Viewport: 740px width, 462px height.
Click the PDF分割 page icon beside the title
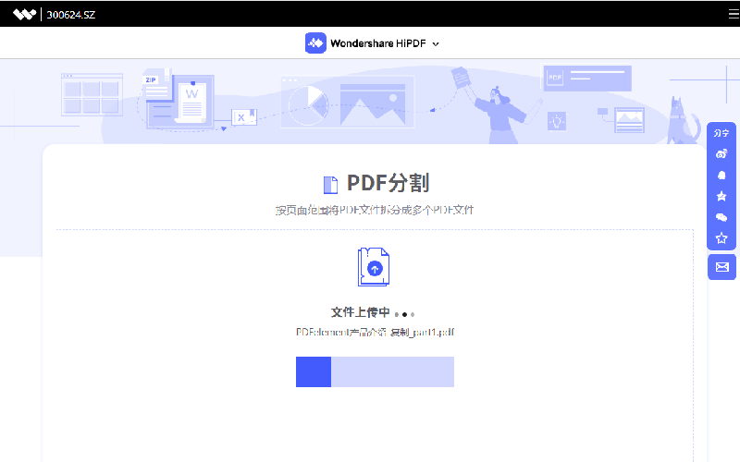(x=330, y=184)
